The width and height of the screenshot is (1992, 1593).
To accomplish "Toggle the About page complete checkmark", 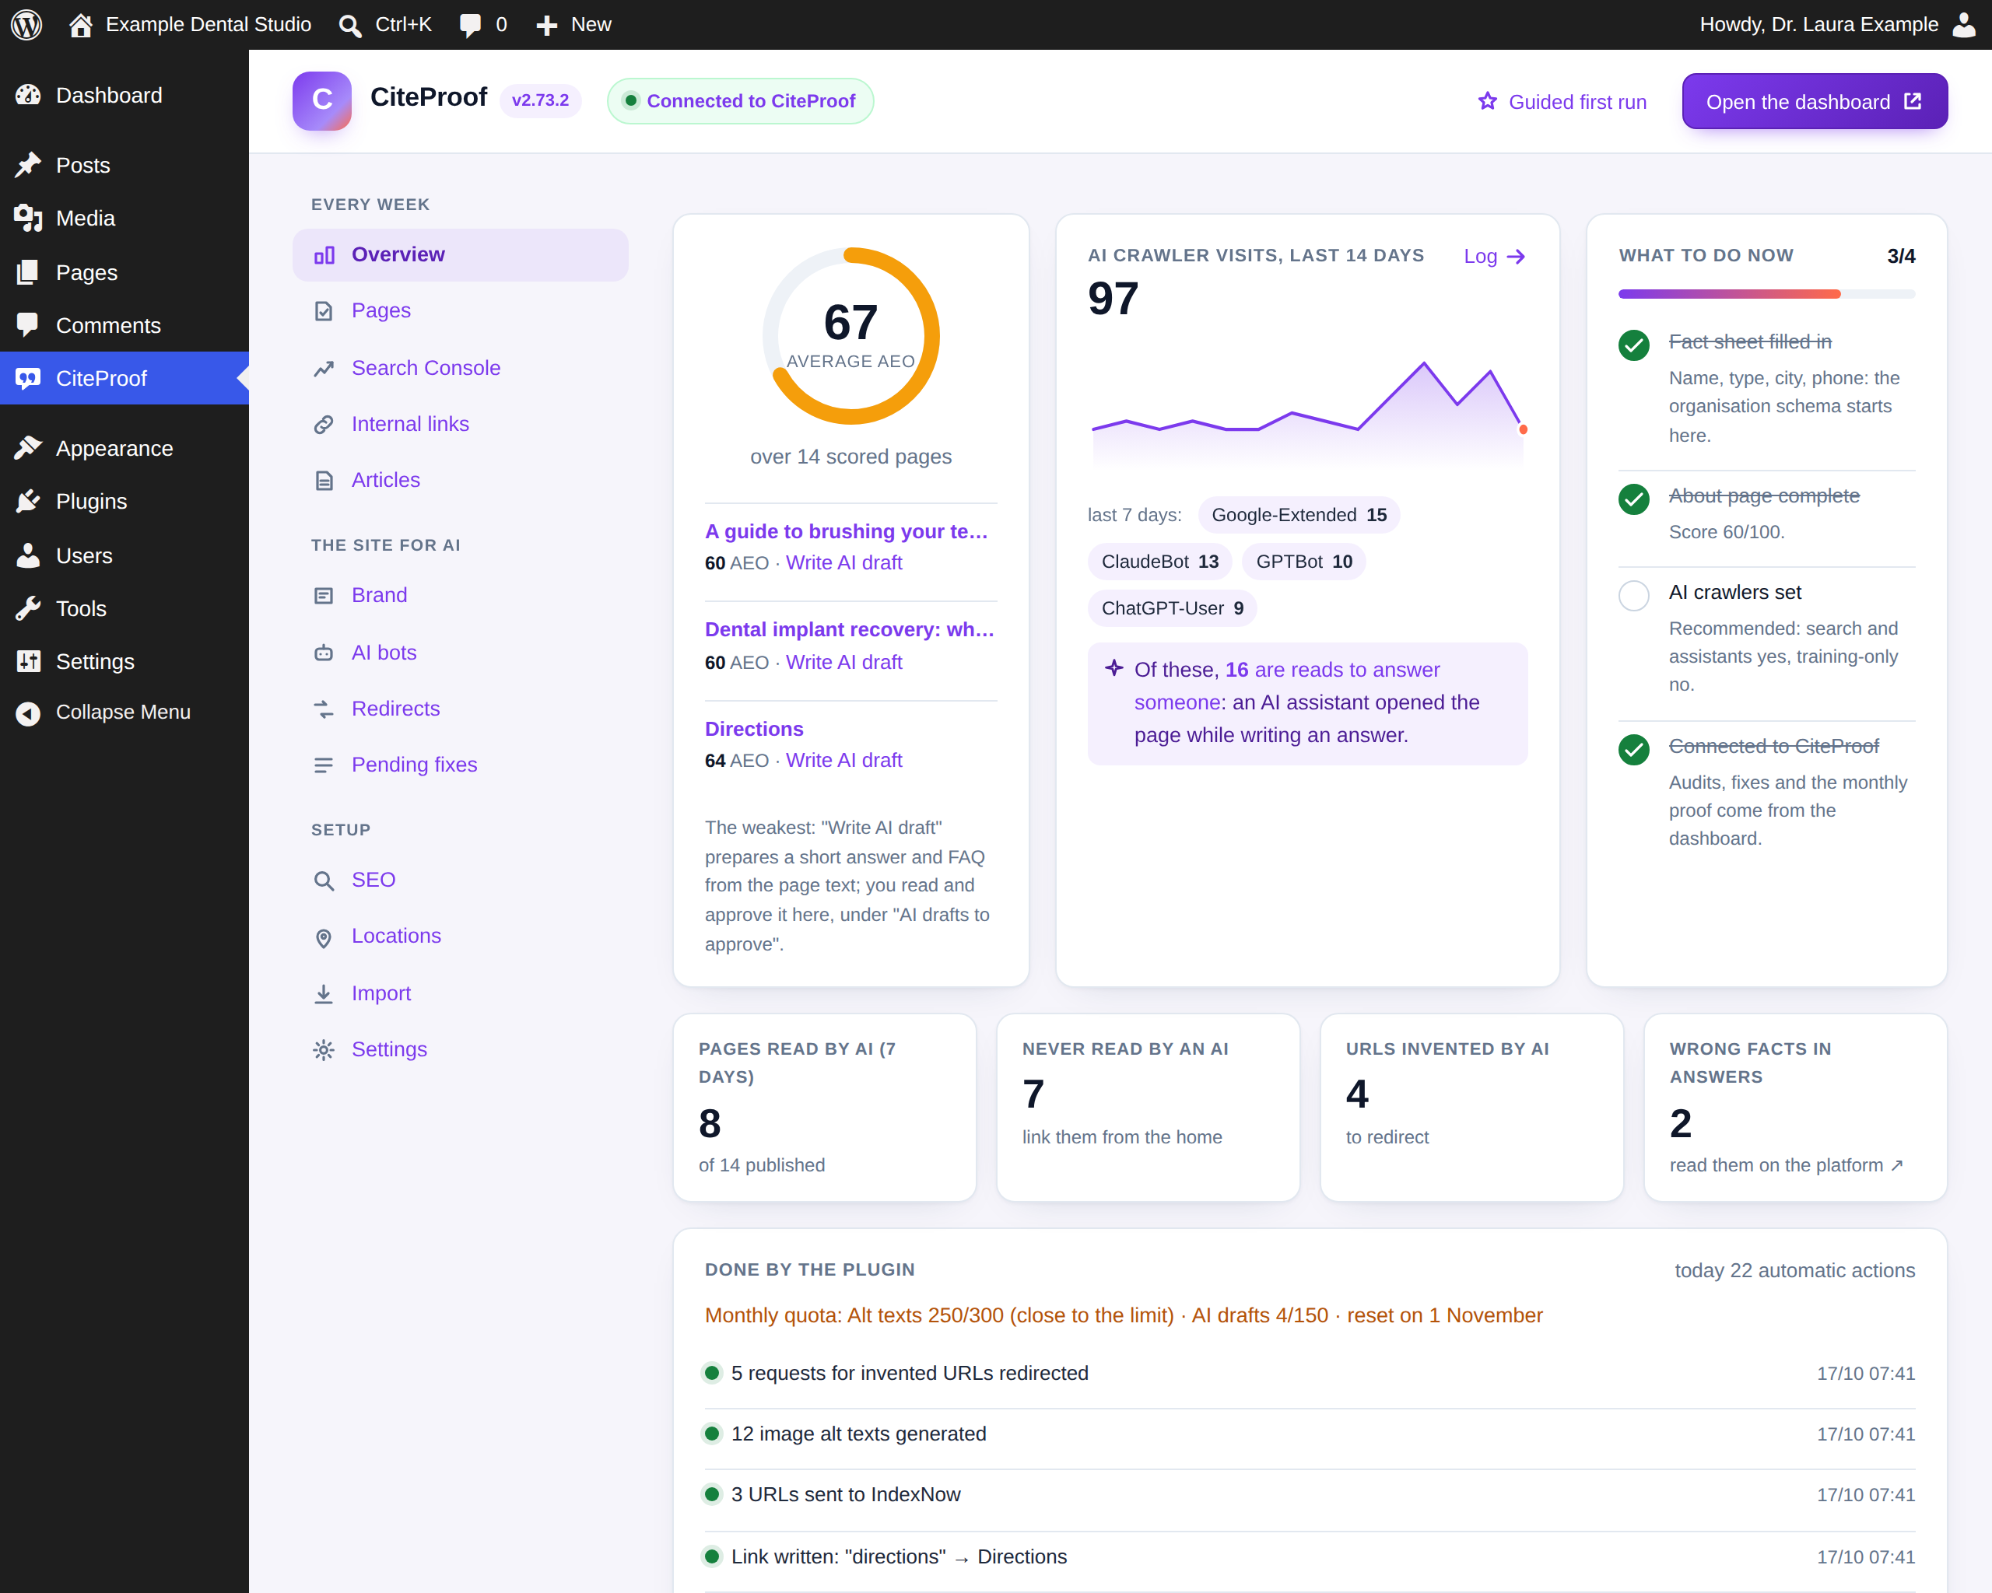I will [1633, 499].
